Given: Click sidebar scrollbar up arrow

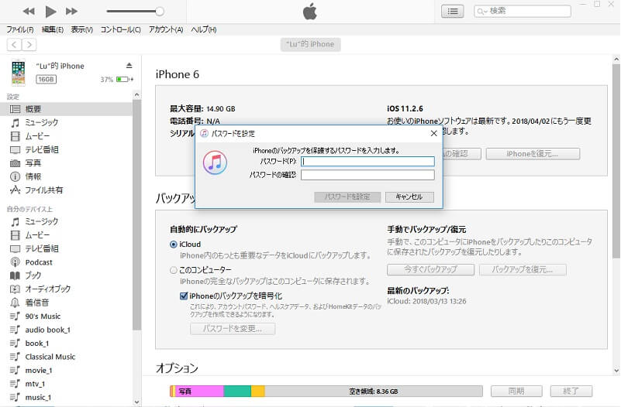Looking at the screenshot, I should click(136, 95).
